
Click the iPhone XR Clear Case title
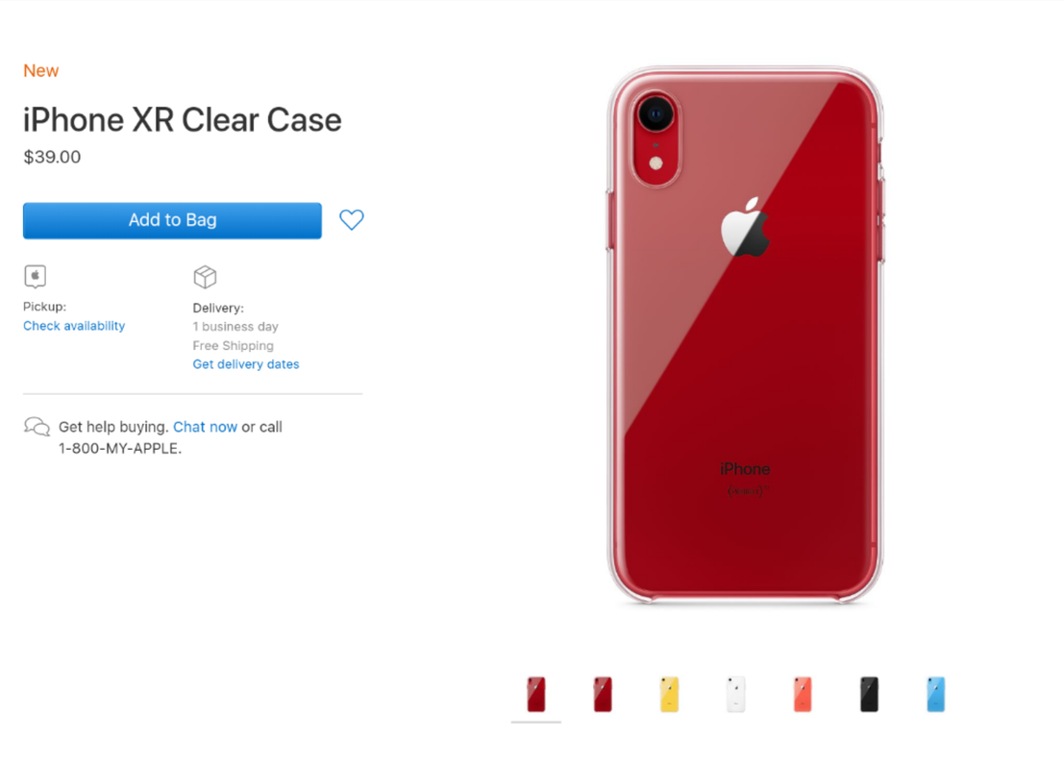coord(183,120)
